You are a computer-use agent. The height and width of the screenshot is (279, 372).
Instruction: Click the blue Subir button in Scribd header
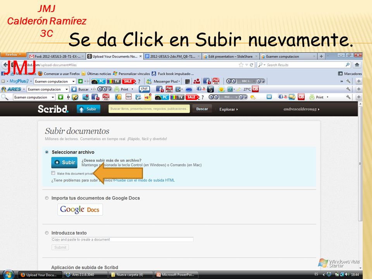coord(88,109)
